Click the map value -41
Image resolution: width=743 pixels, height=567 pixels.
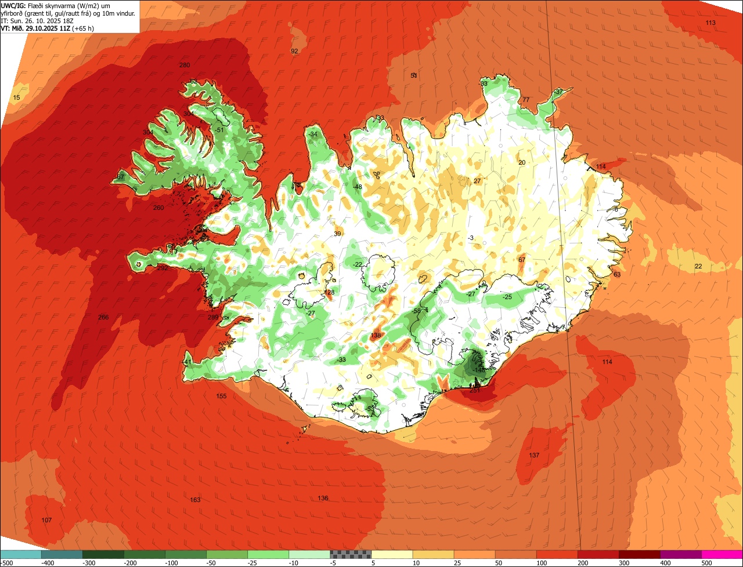tap(186, 362)
